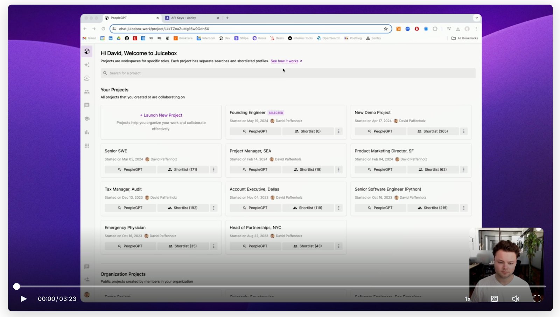Open the Chrome extensions puzzle icon
560x317 pixels.
pos(435,29)
